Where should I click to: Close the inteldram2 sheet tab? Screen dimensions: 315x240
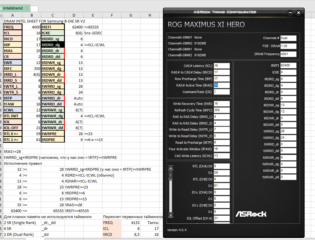[27, 8]
